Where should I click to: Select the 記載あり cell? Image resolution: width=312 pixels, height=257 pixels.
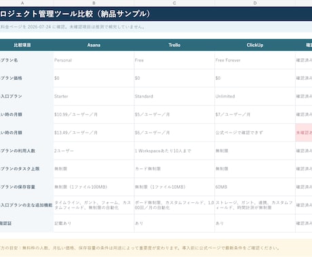pyautogui.click(x=94, y=223)
